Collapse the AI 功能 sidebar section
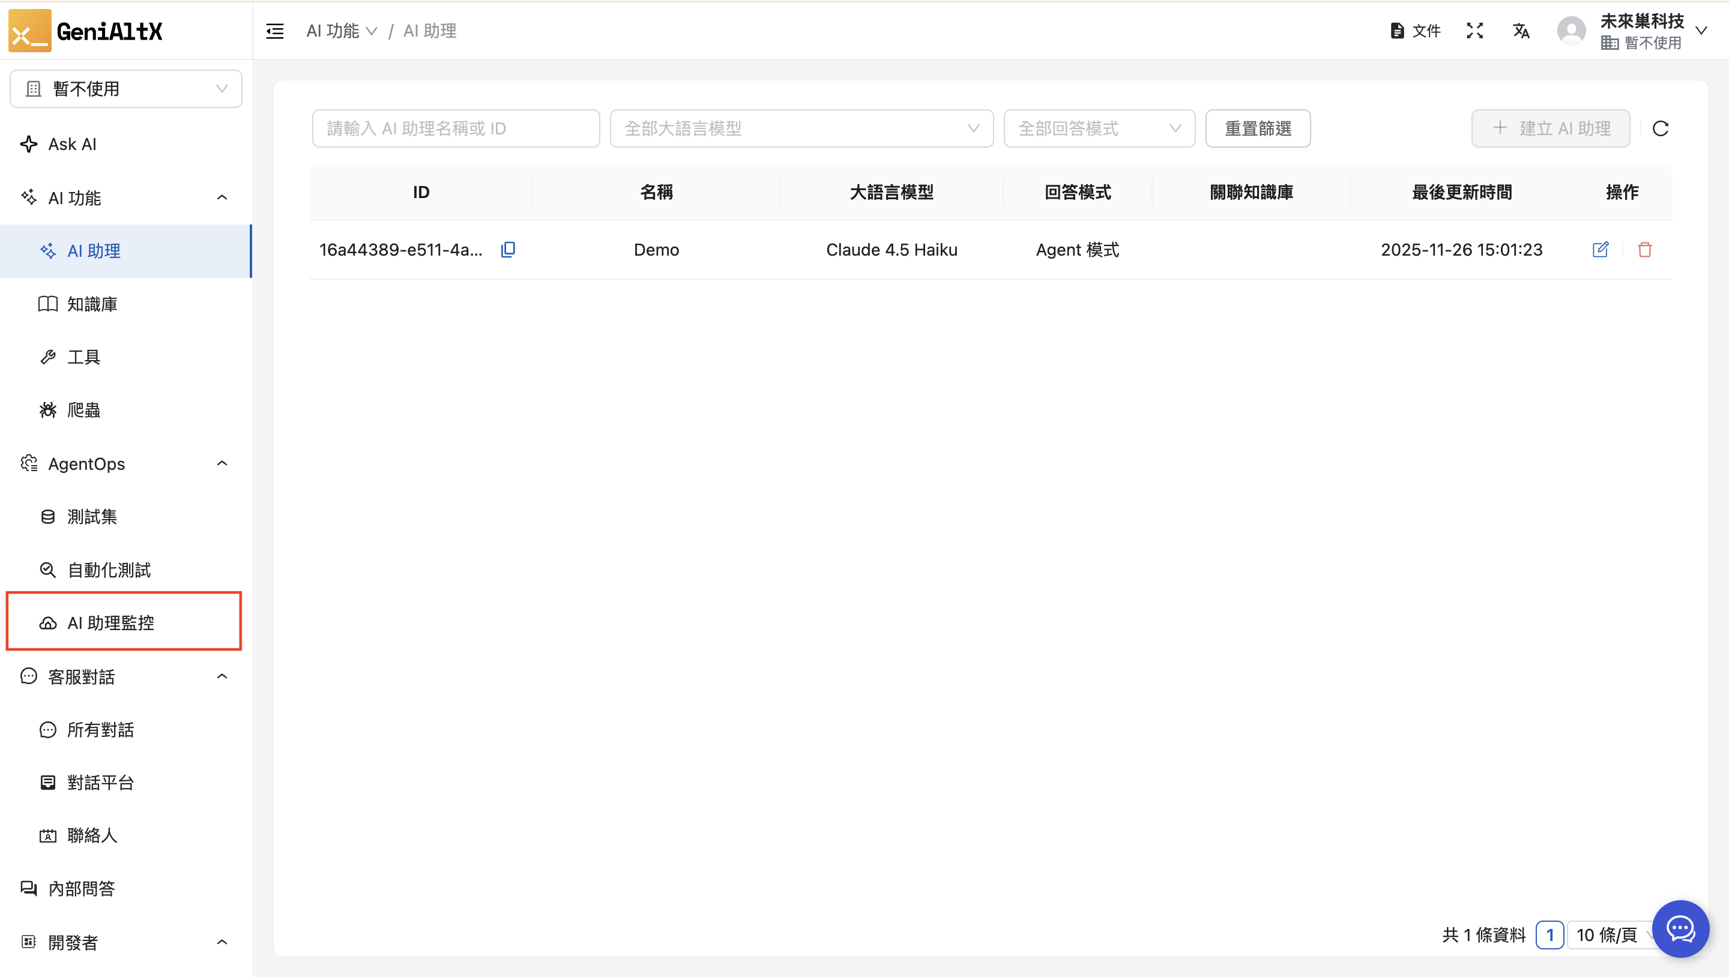Viewport: 1729px width, 977px height. pyautogui.click(x=222, y=197)
